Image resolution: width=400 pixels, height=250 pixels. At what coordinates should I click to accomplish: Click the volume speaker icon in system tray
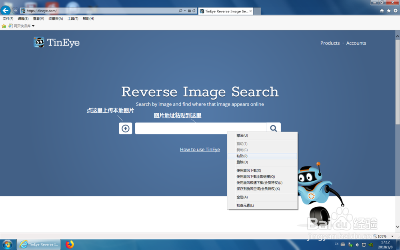[x=357, y=245]
